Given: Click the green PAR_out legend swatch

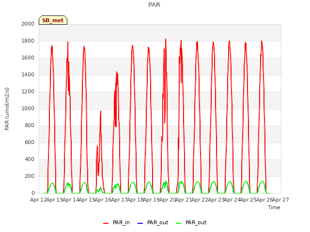Looking at the screenshot, I should [179, 223].
